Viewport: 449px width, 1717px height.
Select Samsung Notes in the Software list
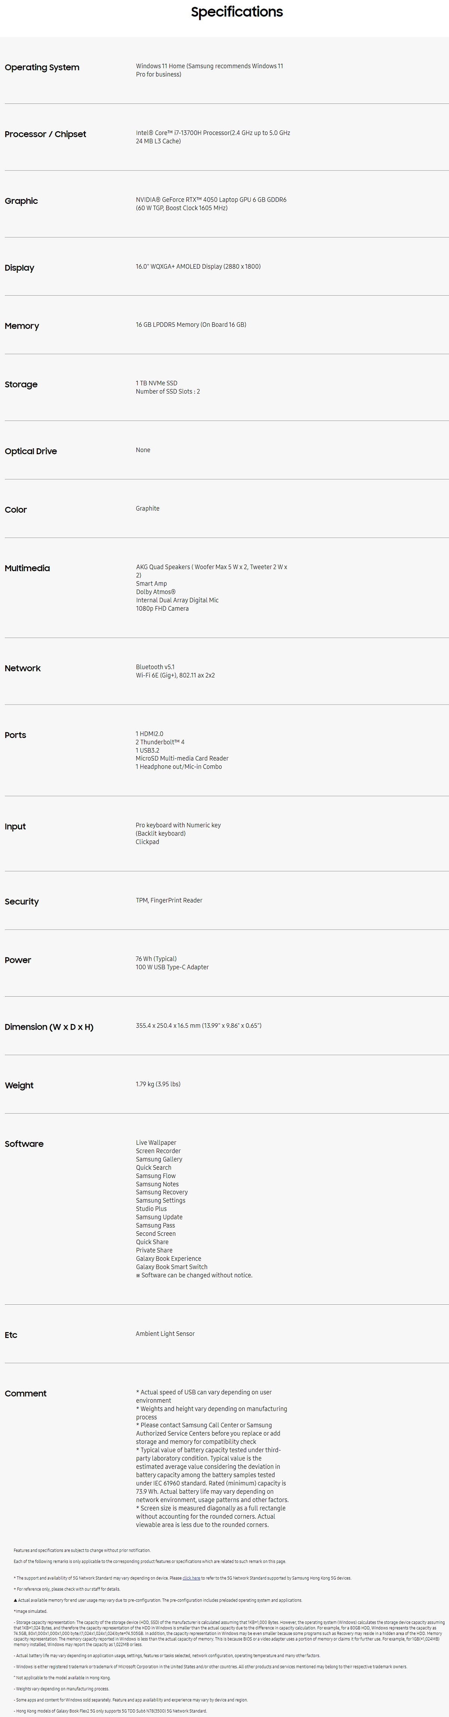[x=157, y=1184]
